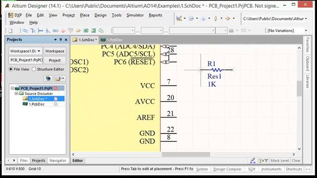Select the Place Bus Entry tool
This screenshot has height=178, width=317.
48,31
